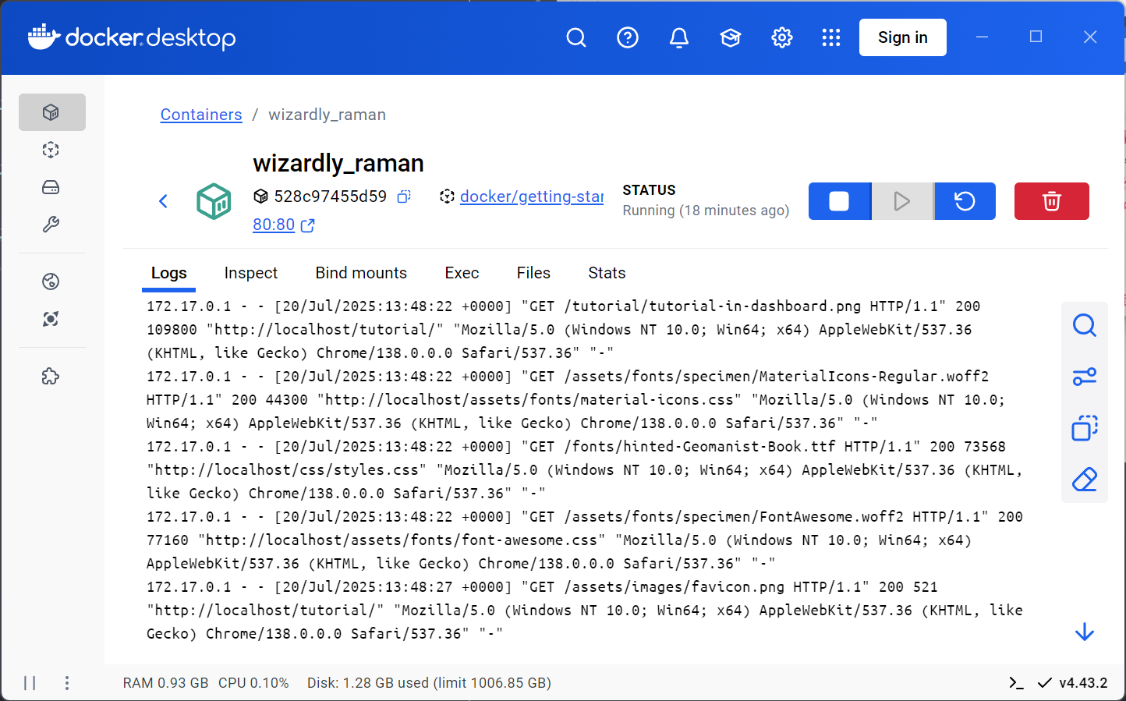Open Docker Scout from the sidebar
This screenshot has height=701, width=1126.
(x=51, y=319)
